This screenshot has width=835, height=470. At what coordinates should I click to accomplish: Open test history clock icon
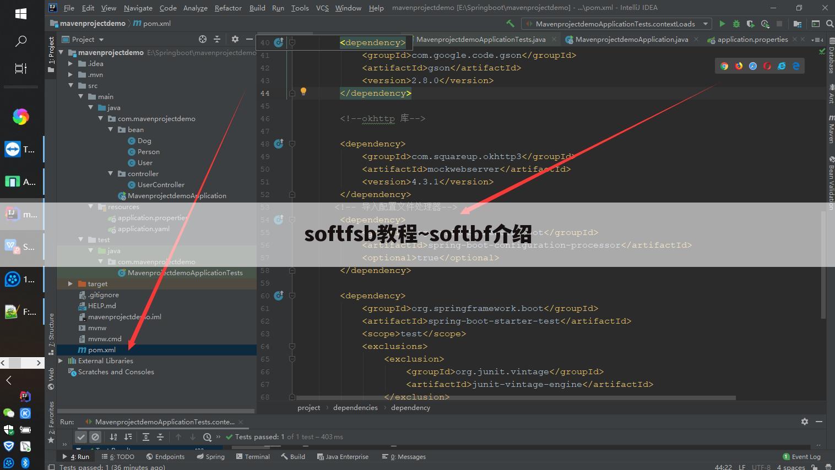tap(207, 437)
